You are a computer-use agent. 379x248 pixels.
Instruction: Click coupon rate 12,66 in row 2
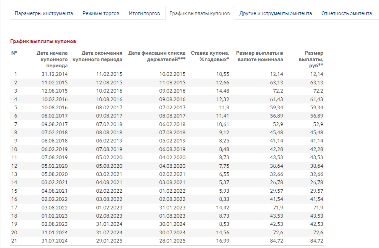tap(223, 83)
